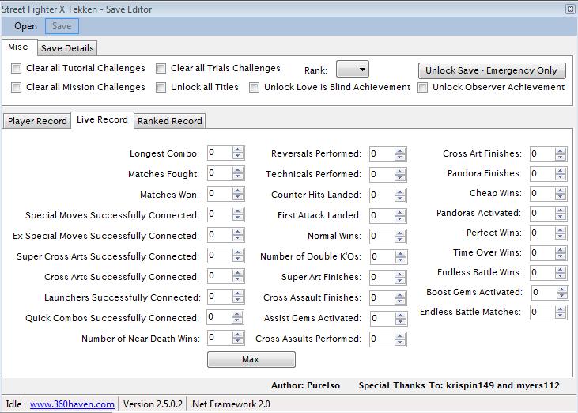Click the Open menu item
578x413 pixels.
[25, 26]
